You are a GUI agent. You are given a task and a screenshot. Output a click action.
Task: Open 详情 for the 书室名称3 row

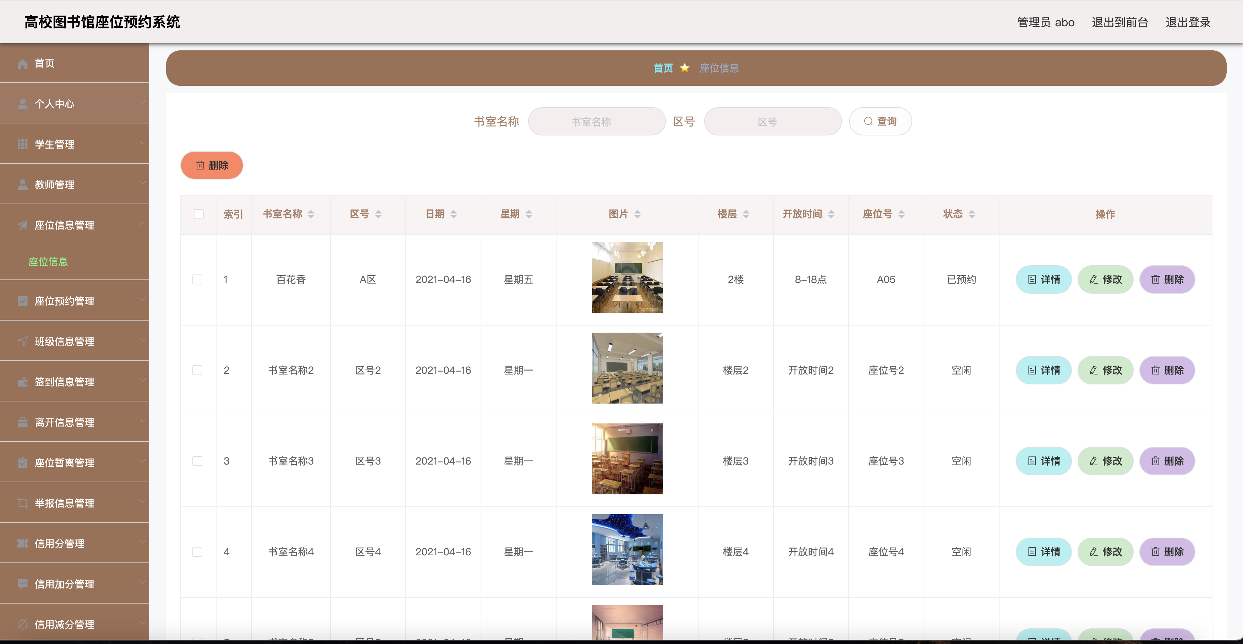pos(1044,461)
